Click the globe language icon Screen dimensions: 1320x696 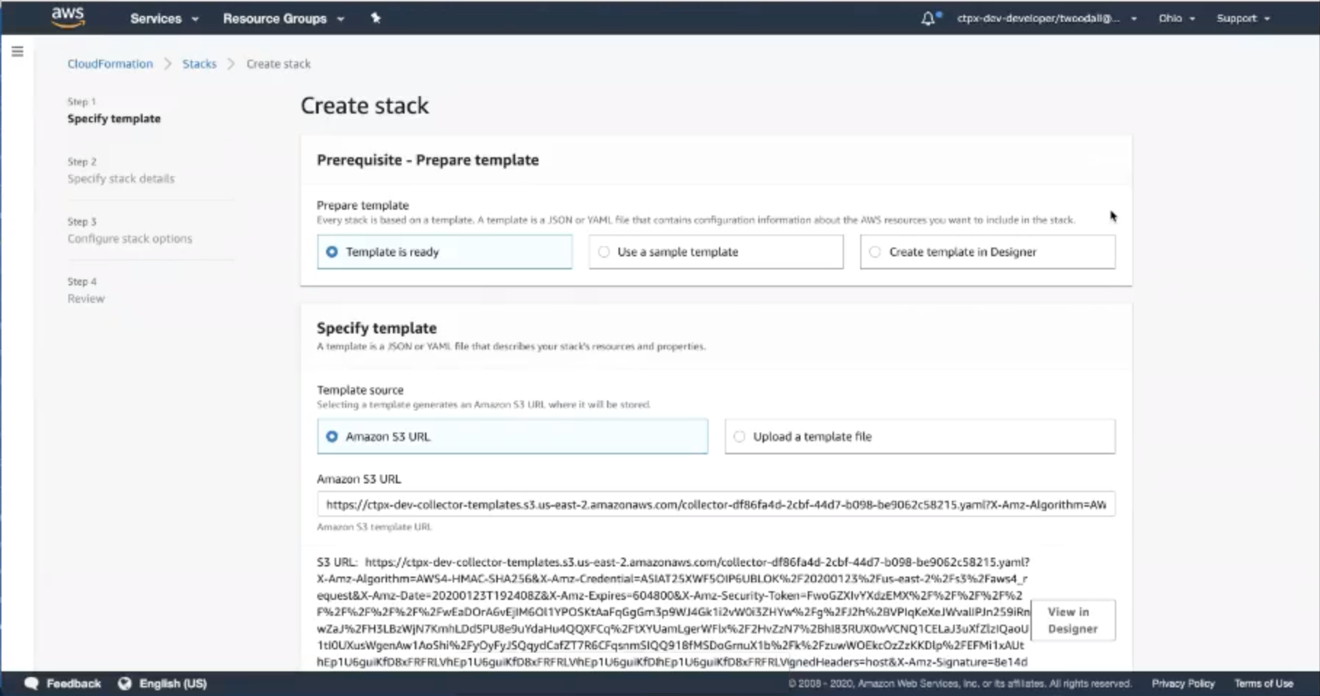pos(124,684)
